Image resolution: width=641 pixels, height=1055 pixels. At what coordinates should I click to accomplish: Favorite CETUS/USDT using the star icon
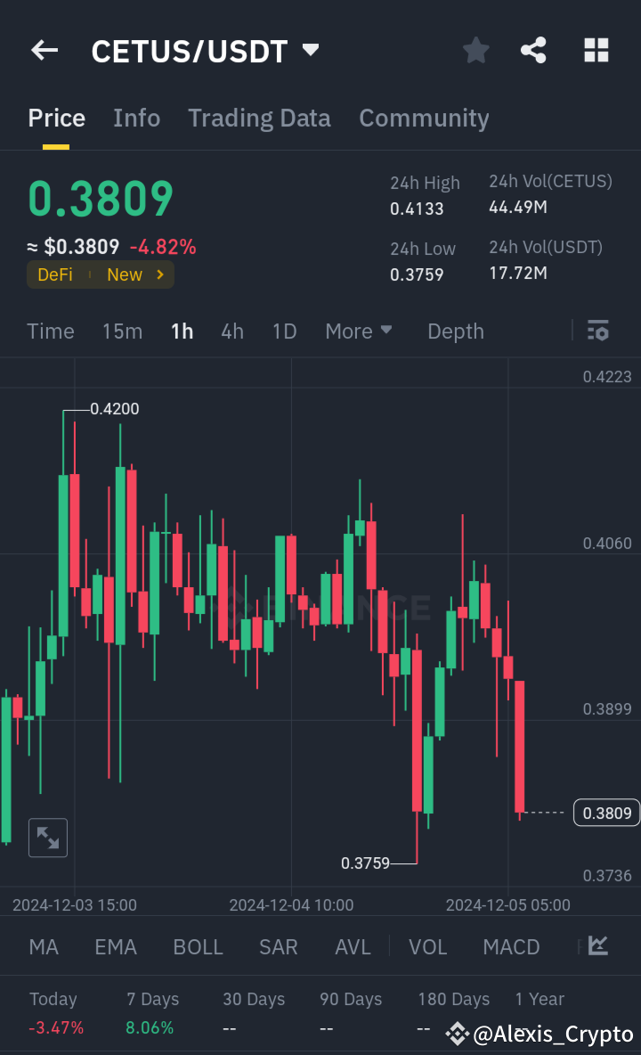[x=475, y=50]
